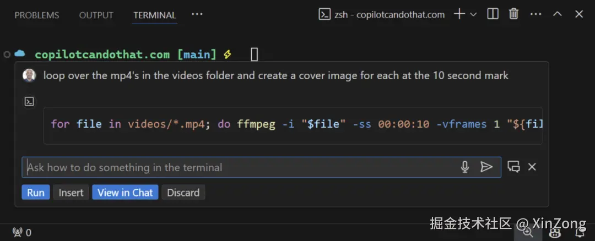Open the chat view icon beside the input
Viewport: 595px width, 241px height.
pos(513,167)
